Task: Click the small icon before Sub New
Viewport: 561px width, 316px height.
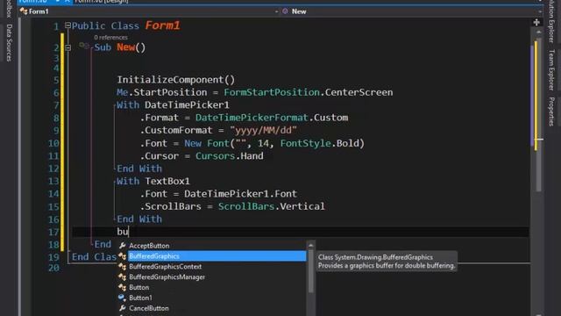Action: point(84,46)
